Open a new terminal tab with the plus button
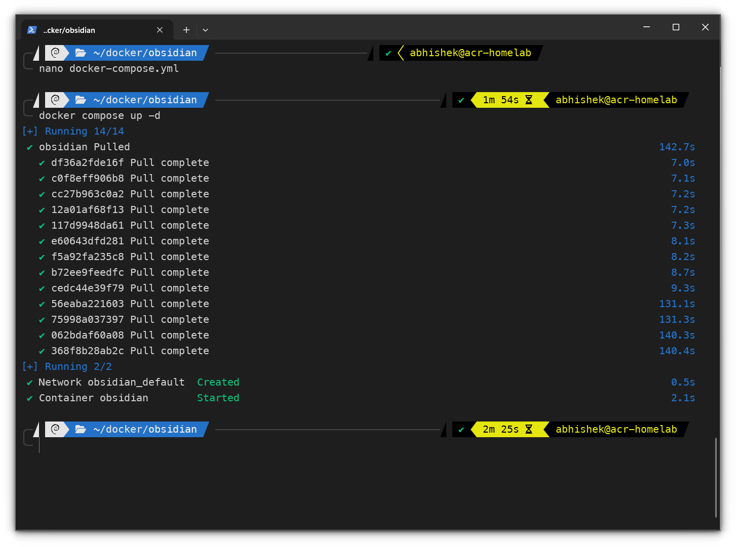Image resolution: width=736 pixels, height=547 pixels. tap(186, 30)
